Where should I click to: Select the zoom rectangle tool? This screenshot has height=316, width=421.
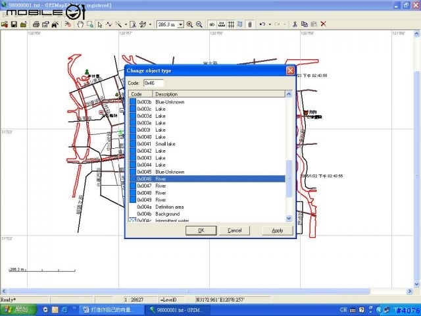[90, 24]
